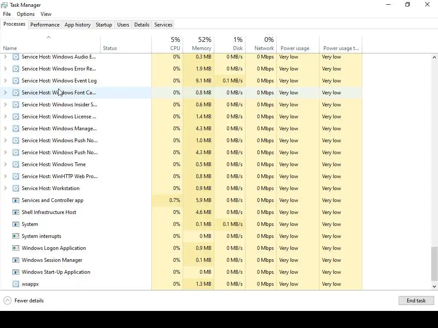
Task: Click the Windows Logon Application icon
Action: tap(16, 248)
